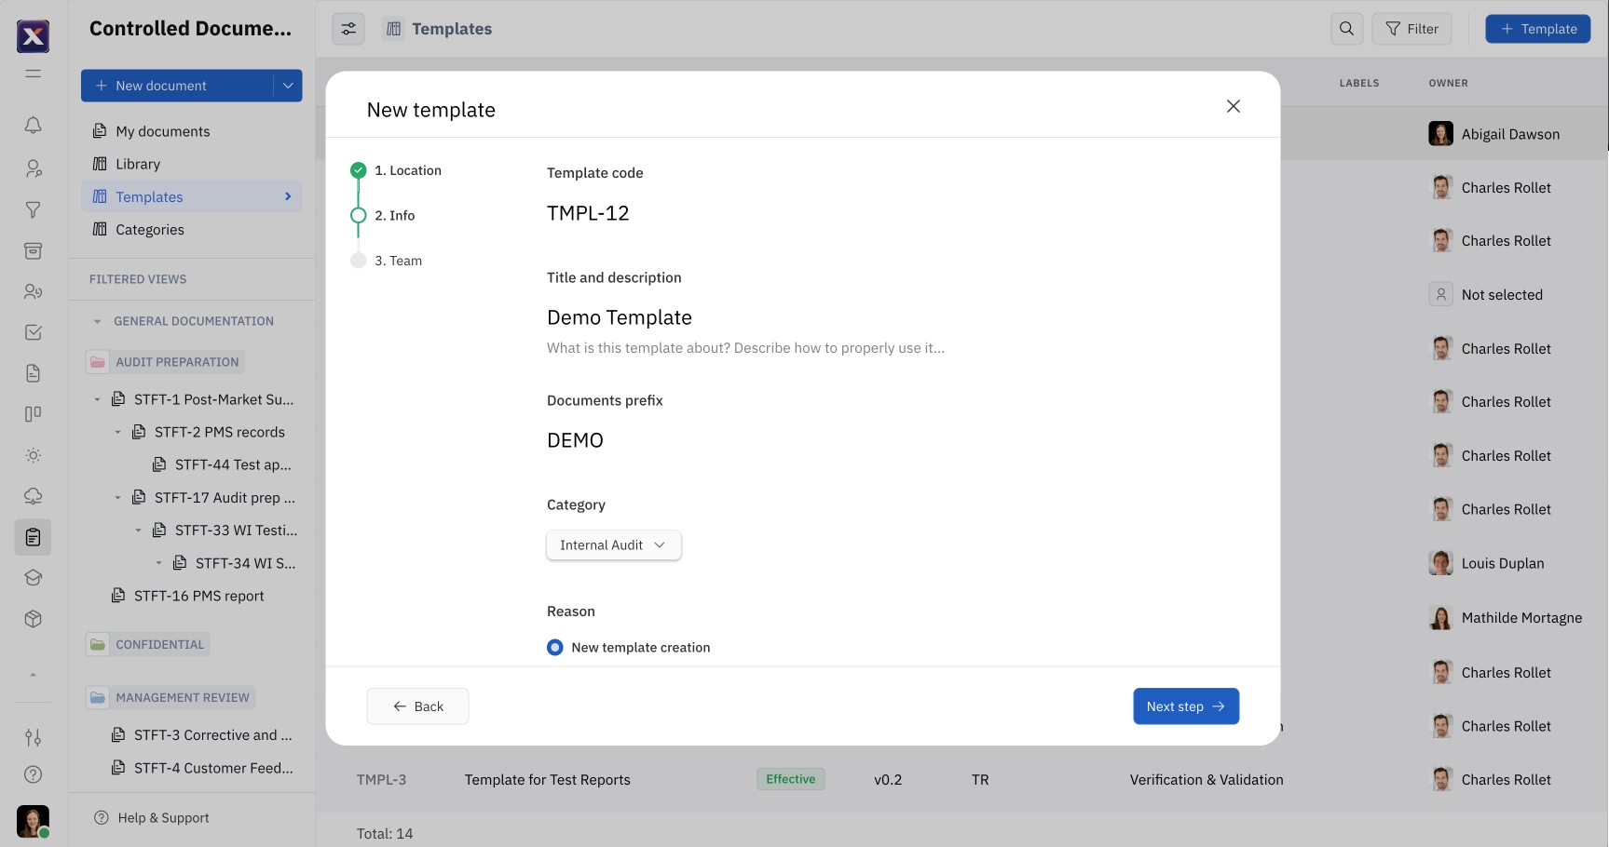
Task: Open the Library section in sidebar
Action: pyautogui.click(x=138, y=164)
